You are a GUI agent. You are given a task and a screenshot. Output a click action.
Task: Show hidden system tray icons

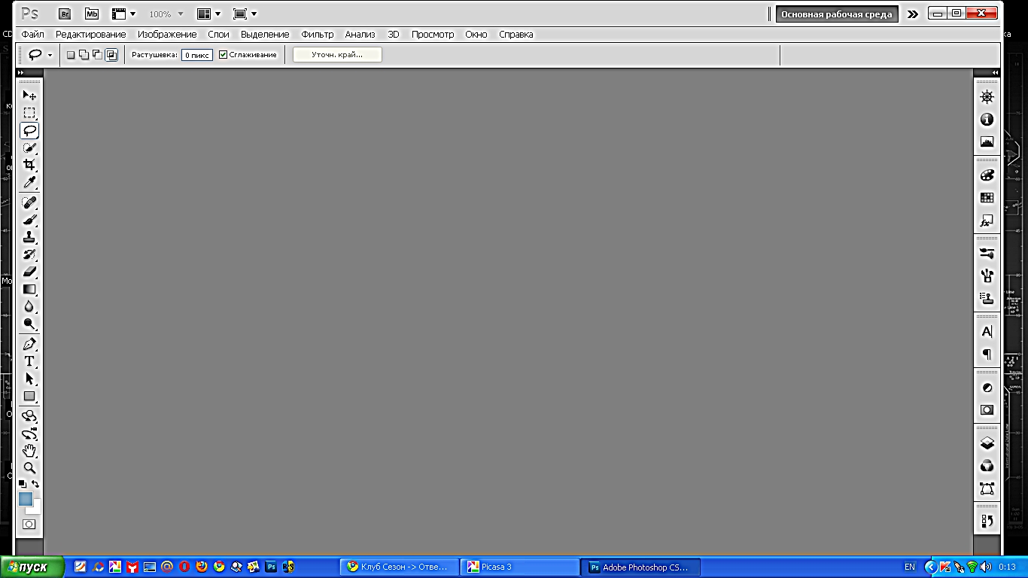tap(930, 567)
